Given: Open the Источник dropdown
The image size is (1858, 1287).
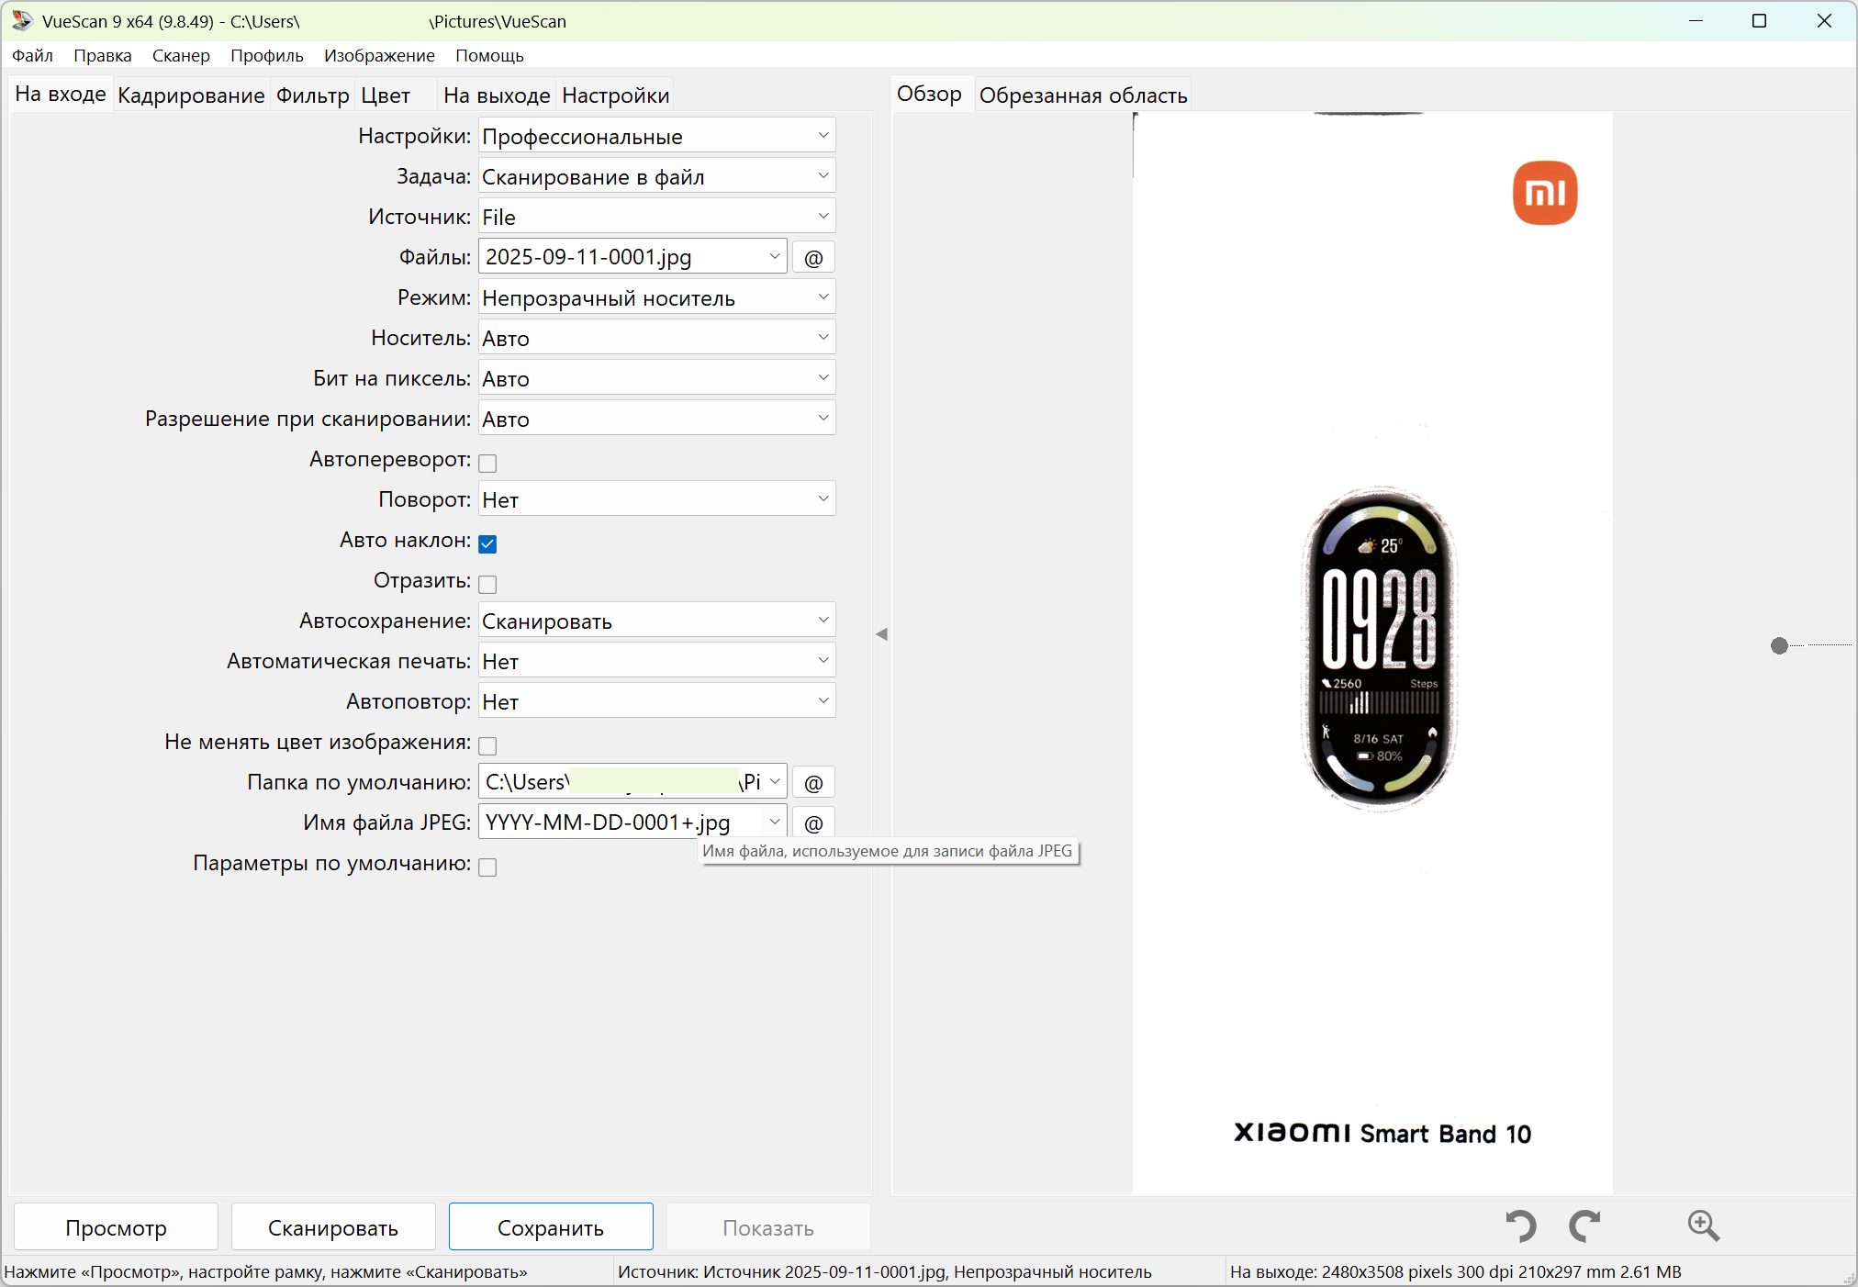Looking at the screenshot, I should click(656, 217).
